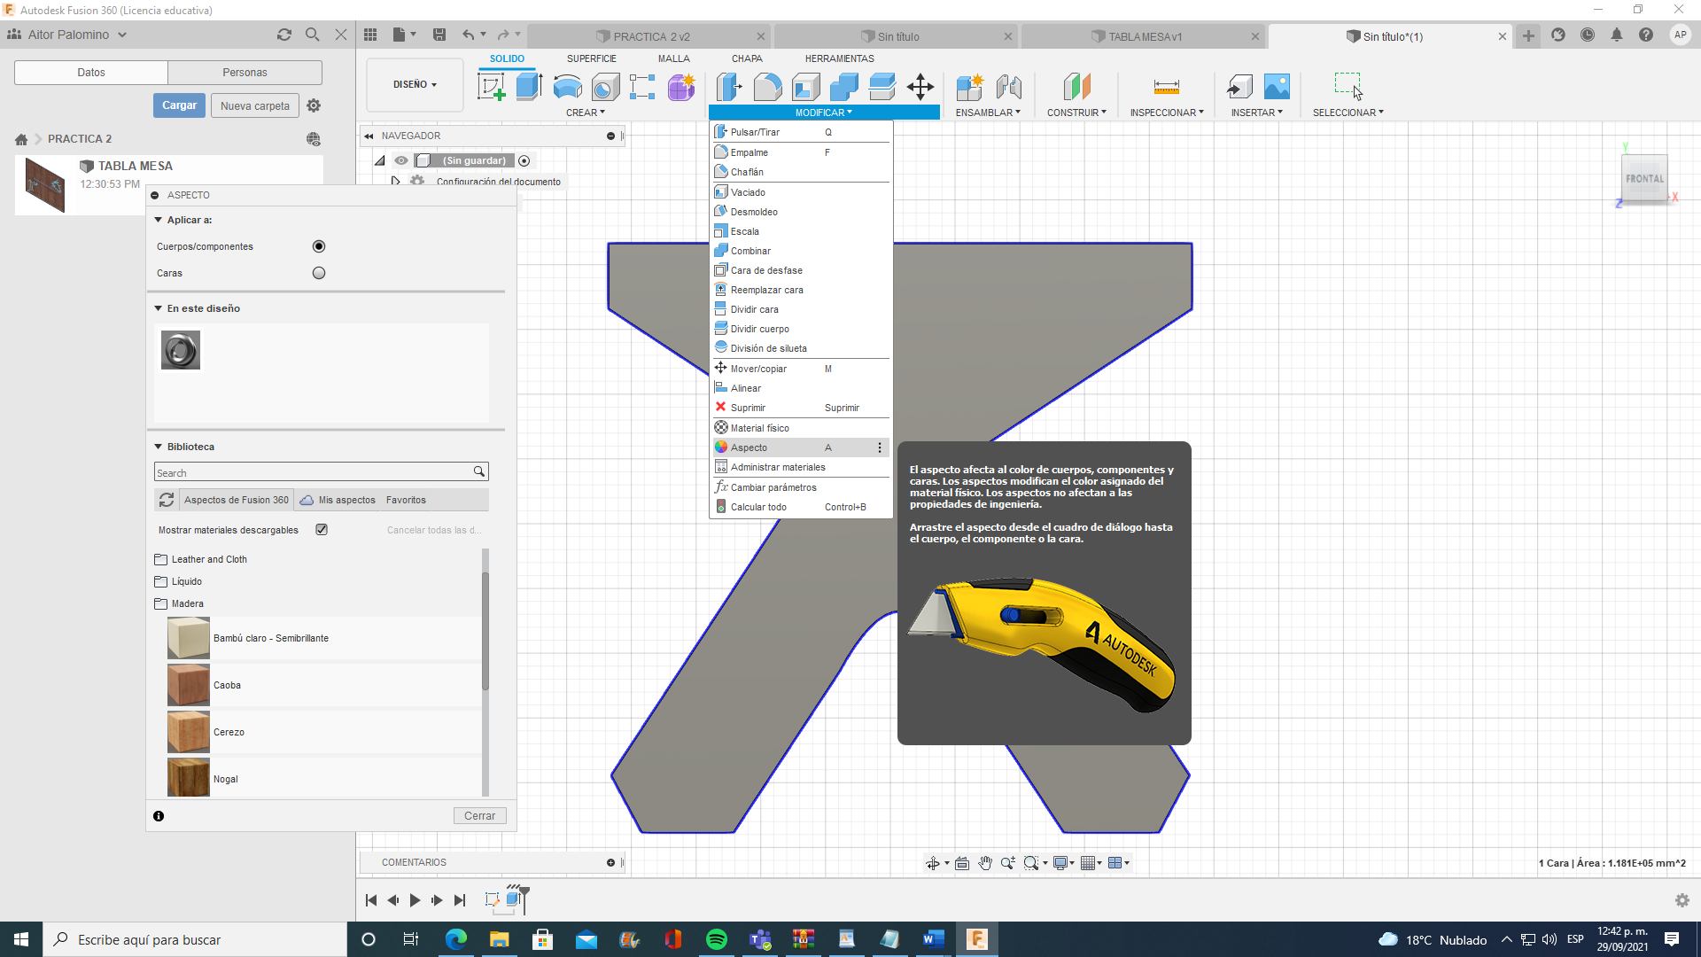Click the Dividir cuerpo tool icon
1701x957 pixels.
point(721,329)
